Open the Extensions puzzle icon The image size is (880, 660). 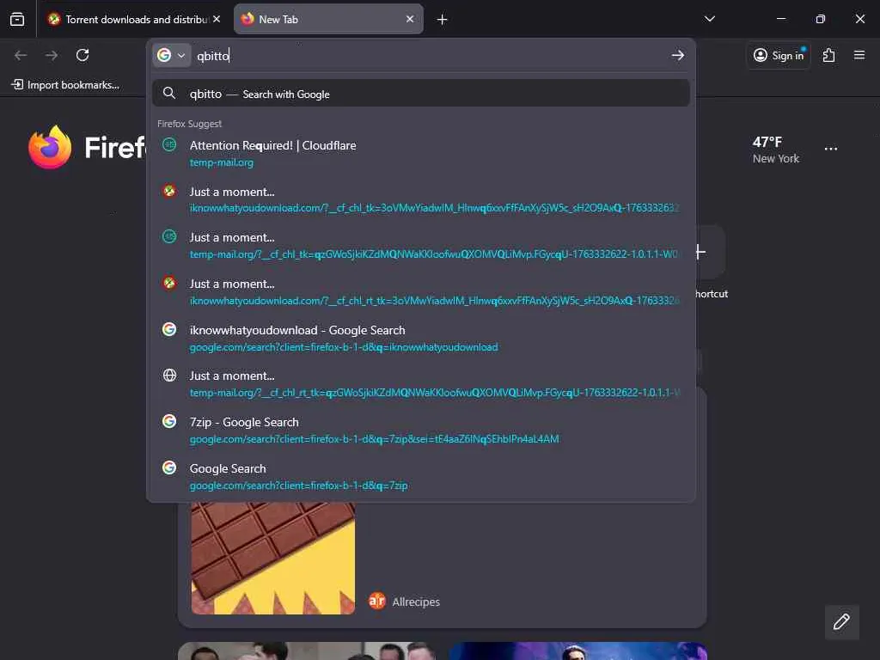point(829,55)
